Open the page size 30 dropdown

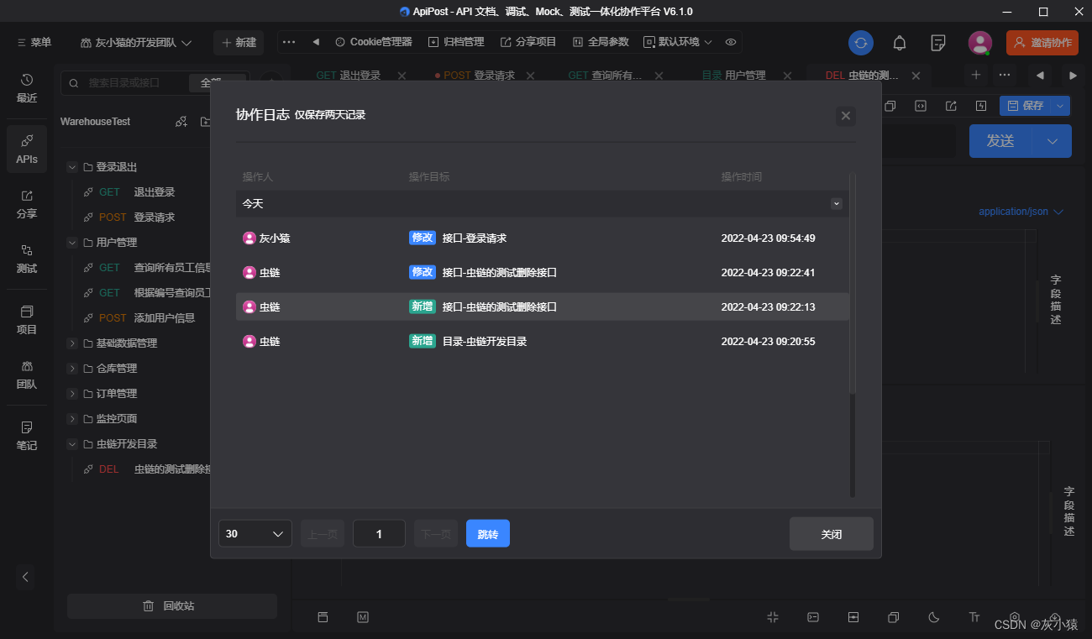click(x=255, y=534)
